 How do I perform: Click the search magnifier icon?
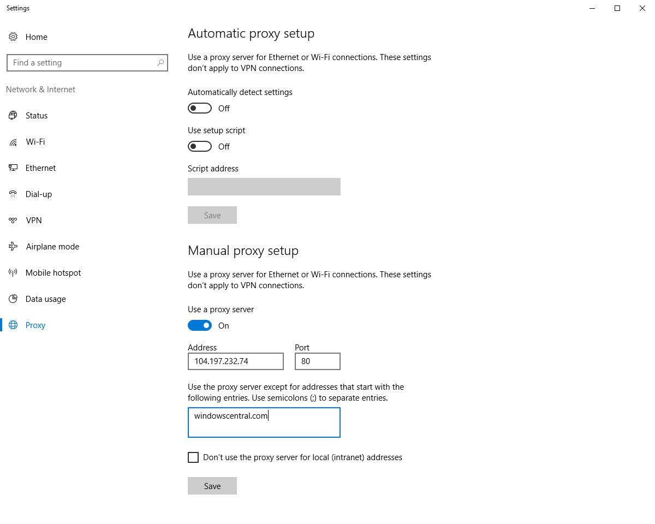(x=160, y=62)
